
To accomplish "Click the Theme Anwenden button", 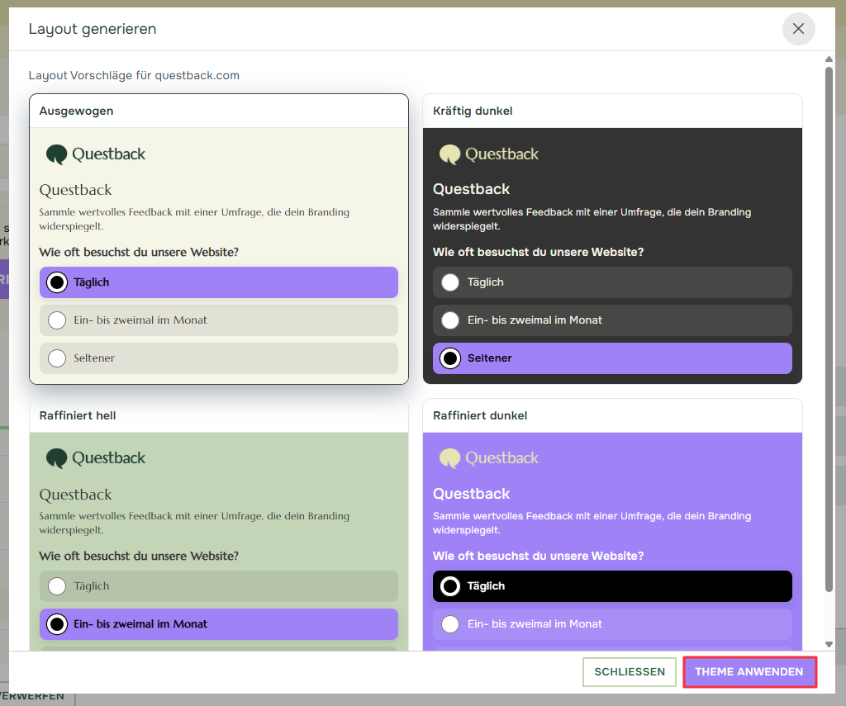I will (749, 672).
